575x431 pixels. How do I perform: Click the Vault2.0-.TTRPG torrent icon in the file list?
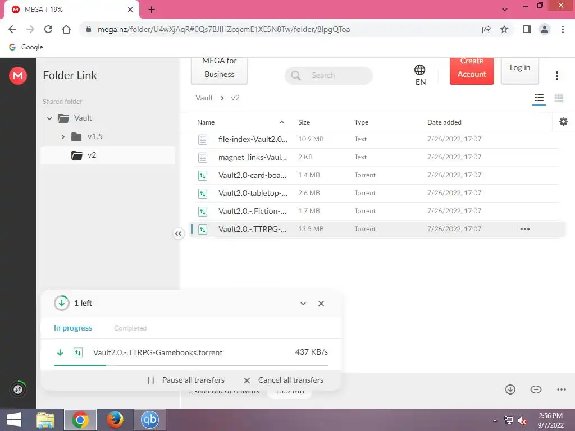[x=202, y=230]
